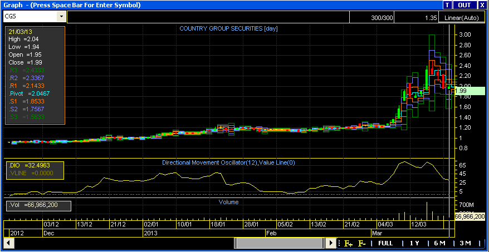Viewport: 489px width, 252px height.
Task: Click the Directional Movement Oscillator(12) title
Action: (228, 162)
